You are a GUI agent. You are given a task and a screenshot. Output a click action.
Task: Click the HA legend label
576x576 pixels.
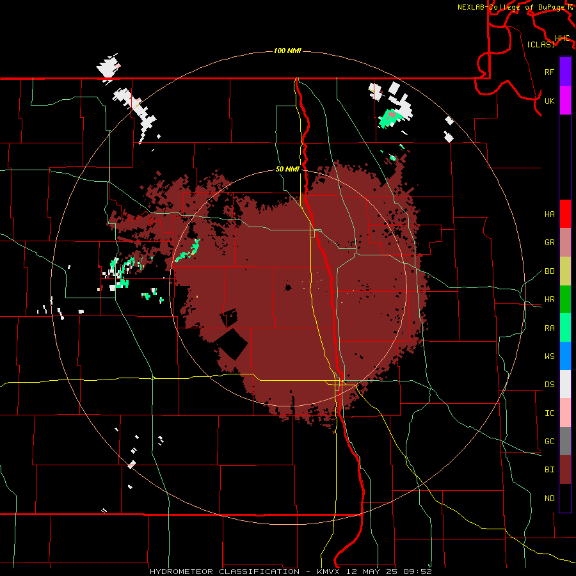tap(549, 214)
